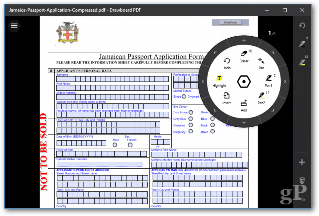Click the Mother's First Name field

(x=196, y=155)
